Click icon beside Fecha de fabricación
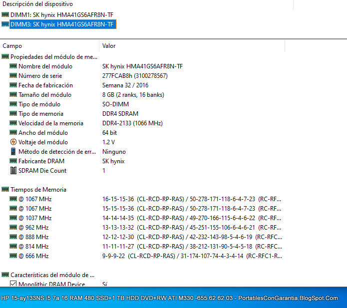 [13, 85]
